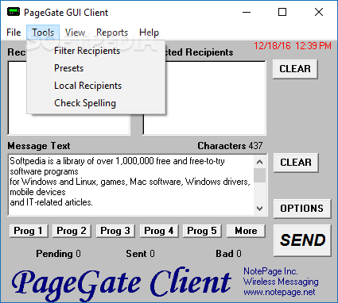The width and height of the screenshot is (338, 303).
Task: Open the OPTIONS dialog
Action: coord(302,209)
